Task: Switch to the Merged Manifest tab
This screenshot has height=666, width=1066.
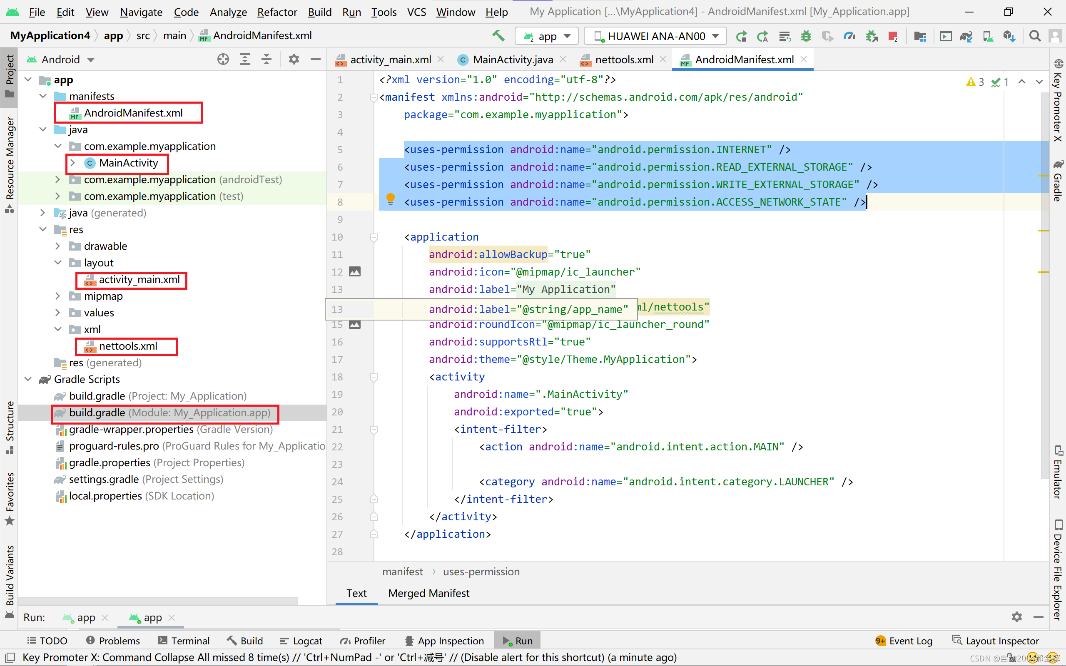Action: coord(428,593)
